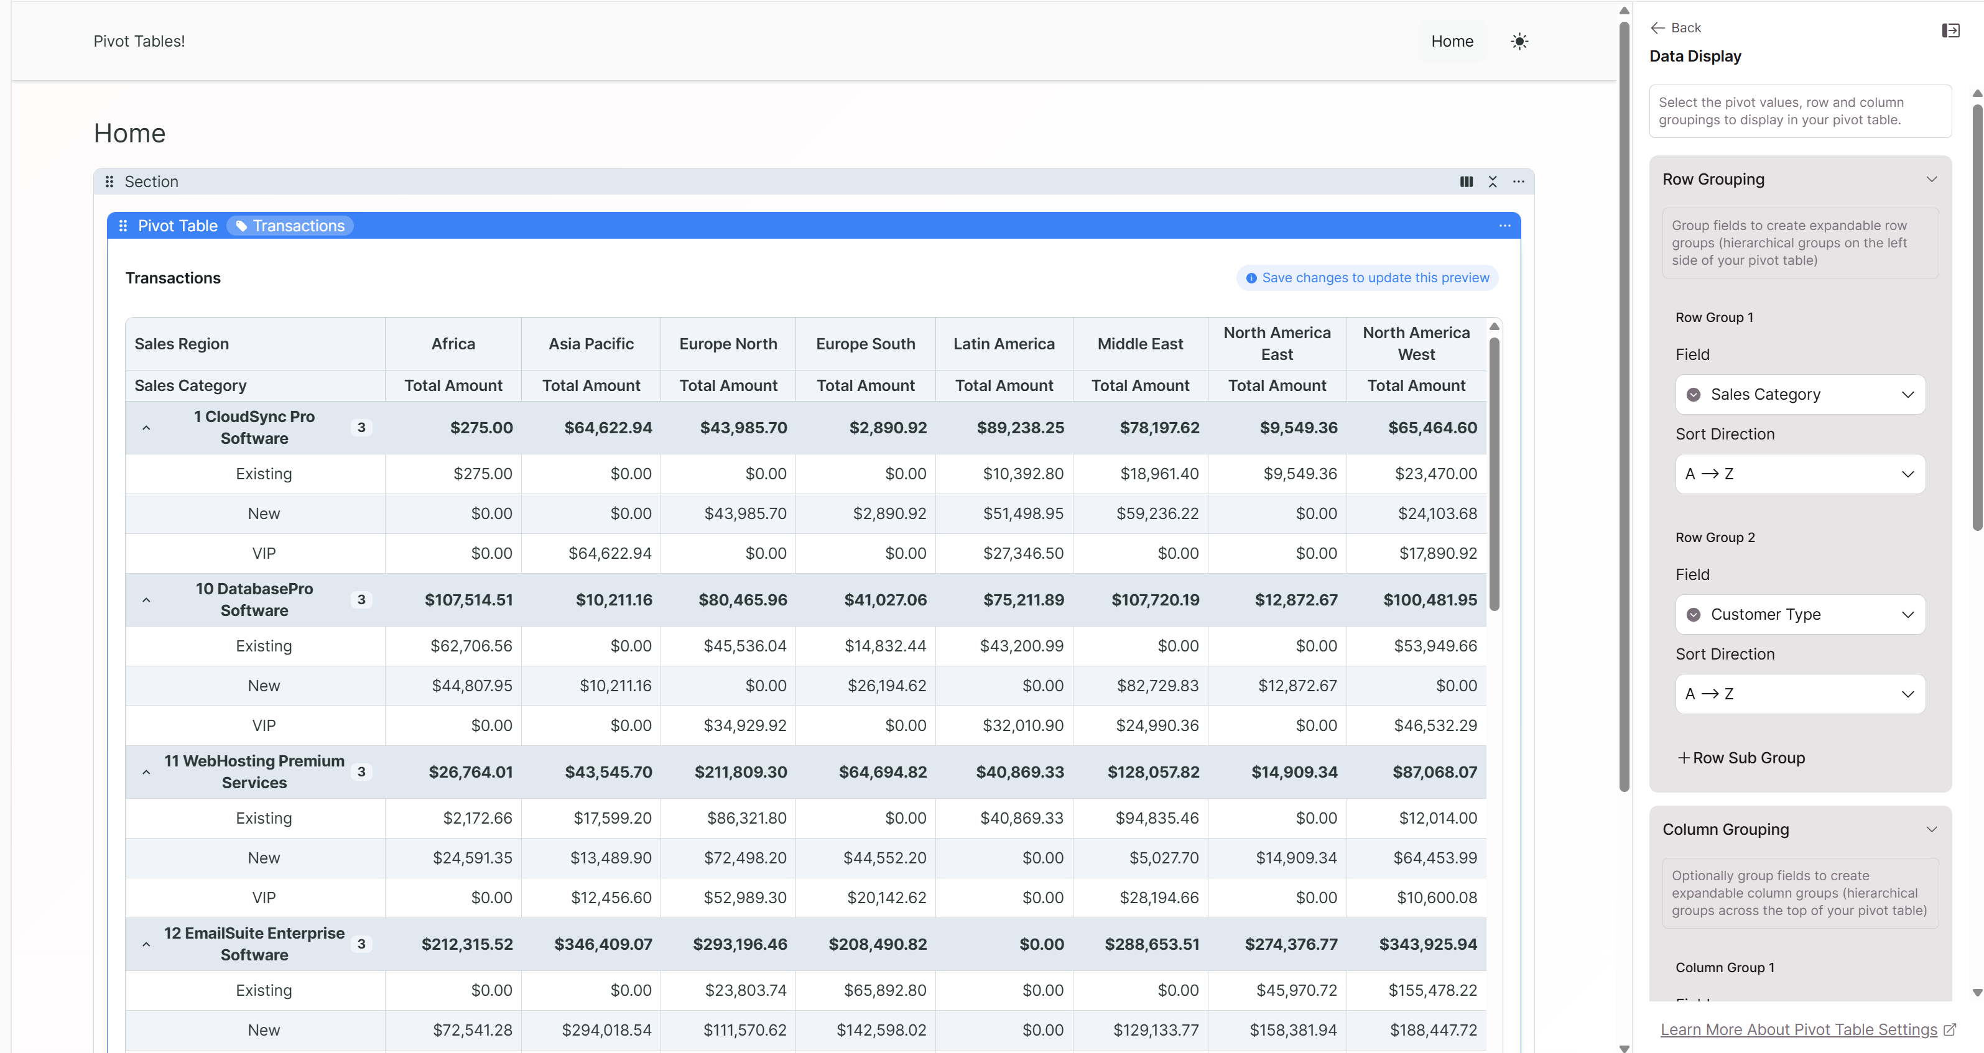Click the Europe North column header
The image size is (1984, 1053).
(x=728, y=344)
